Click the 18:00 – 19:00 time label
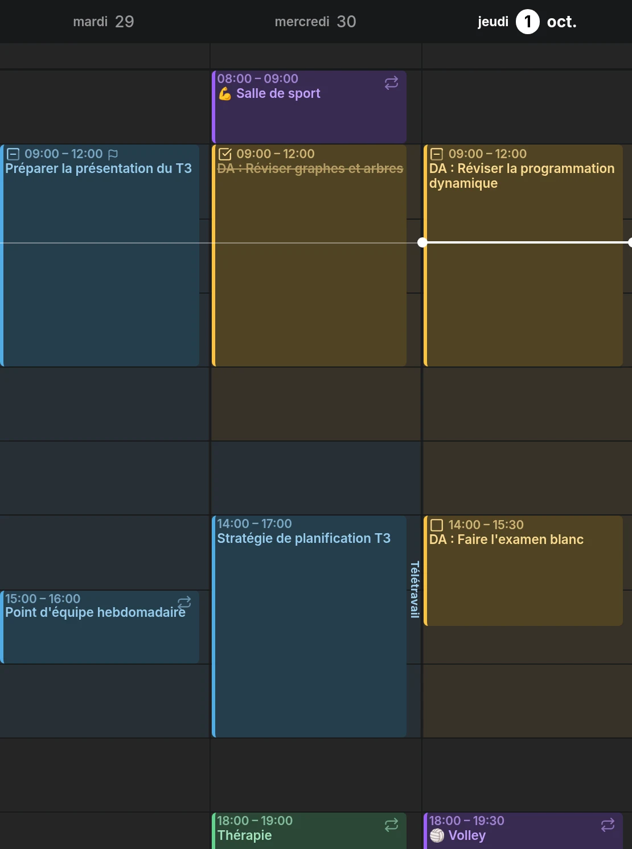The image size is (632, 849). click(255, 821)
